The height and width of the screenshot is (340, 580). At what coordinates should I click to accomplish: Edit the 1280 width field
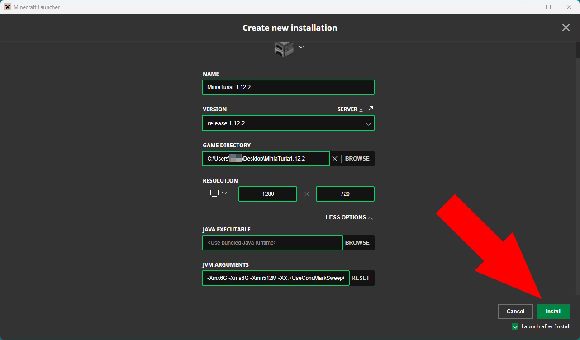click(268, 194)
